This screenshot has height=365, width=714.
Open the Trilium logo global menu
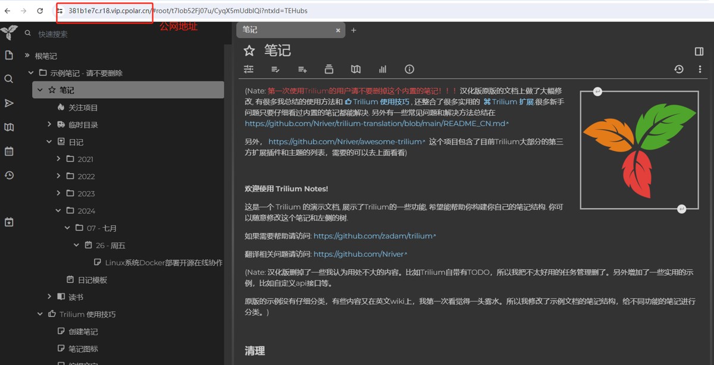[9, 33]
